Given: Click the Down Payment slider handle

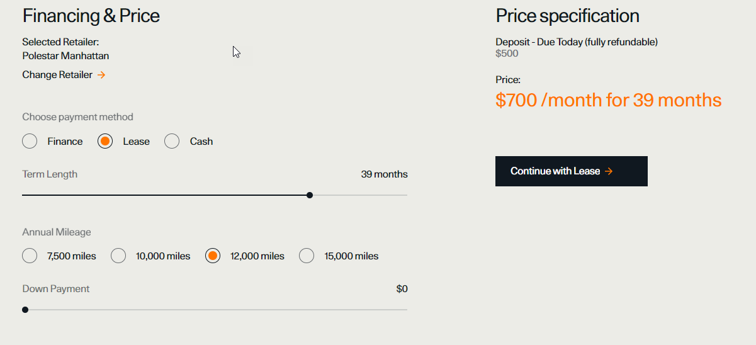Looking at the screenshot, I should coord(25,310).
